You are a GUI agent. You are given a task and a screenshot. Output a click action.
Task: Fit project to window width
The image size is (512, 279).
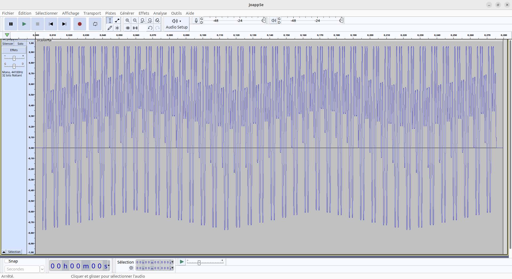point(150,20)
